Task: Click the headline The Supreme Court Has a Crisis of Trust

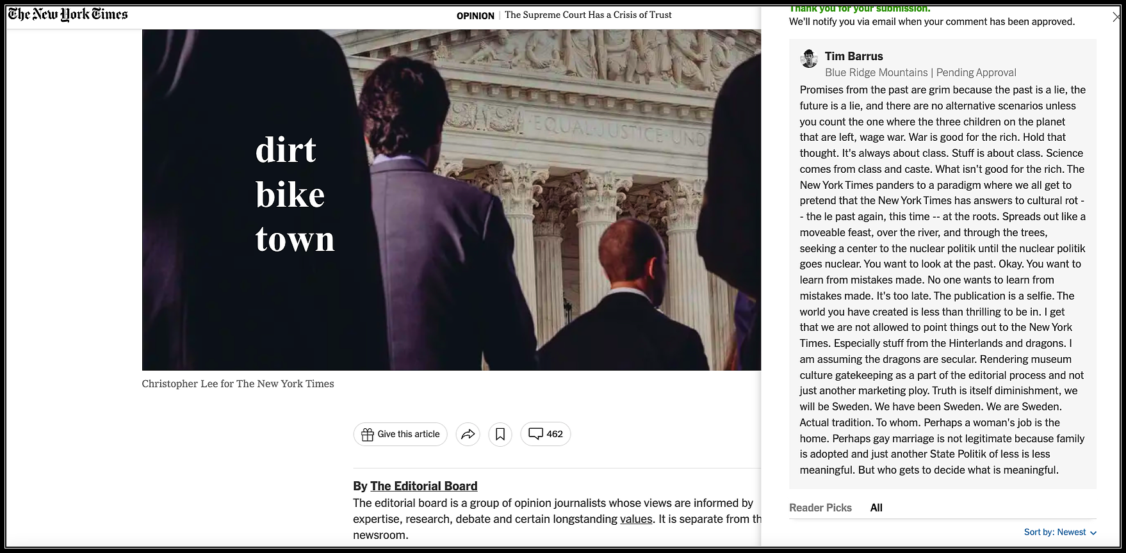Action: tap(588, 15)
